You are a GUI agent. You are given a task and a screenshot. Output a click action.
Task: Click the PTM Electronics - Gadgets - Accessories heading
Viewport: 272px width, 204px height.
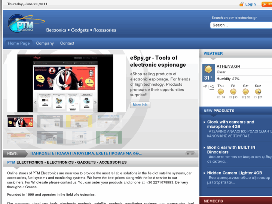coord(67,162)
